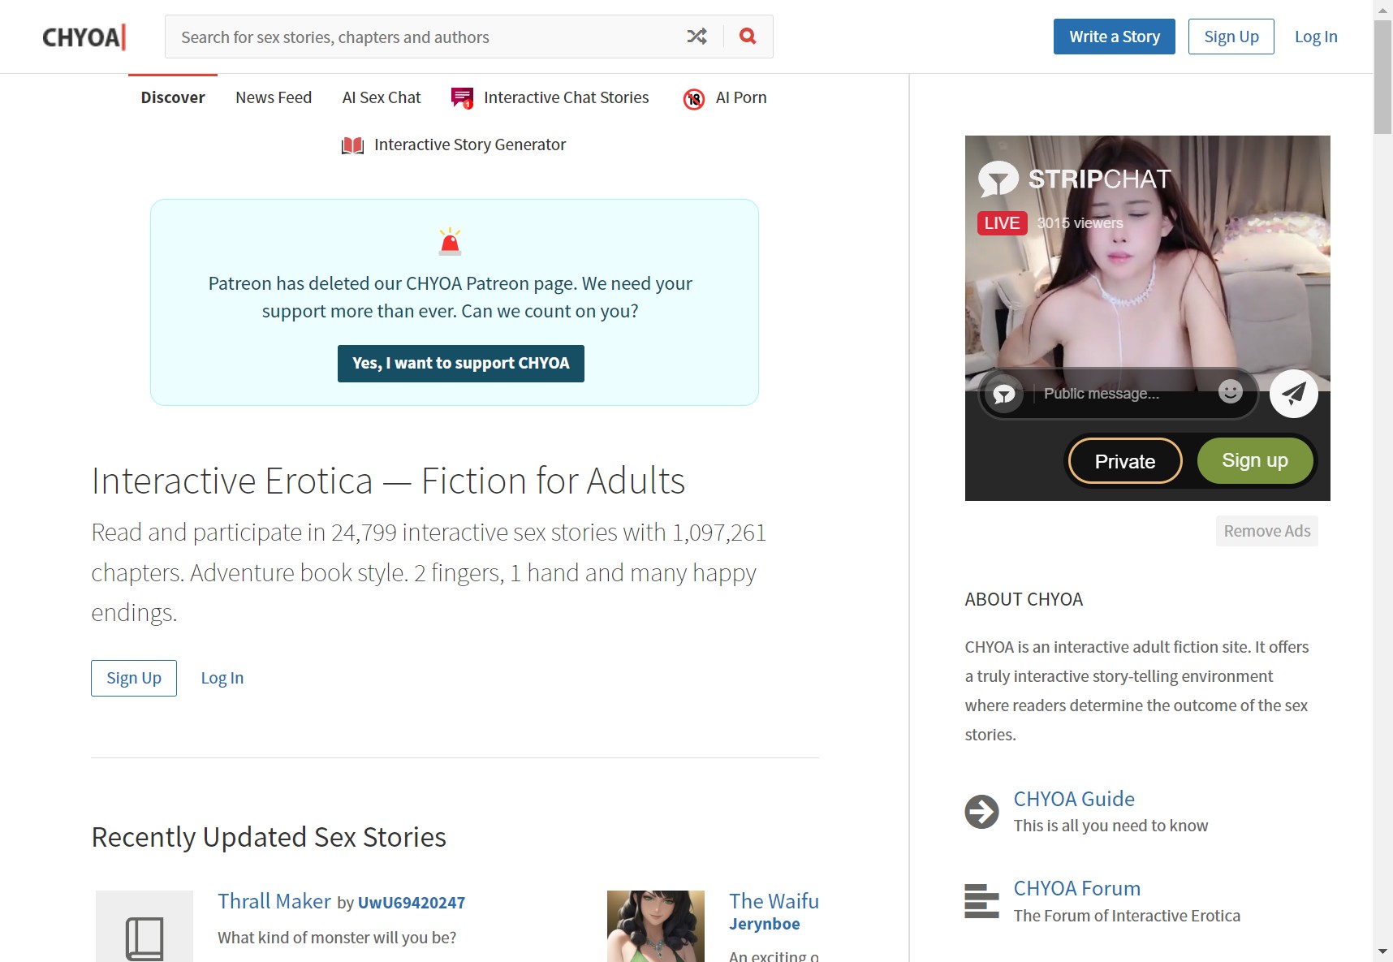Click the Remove Ads button

1266,531
